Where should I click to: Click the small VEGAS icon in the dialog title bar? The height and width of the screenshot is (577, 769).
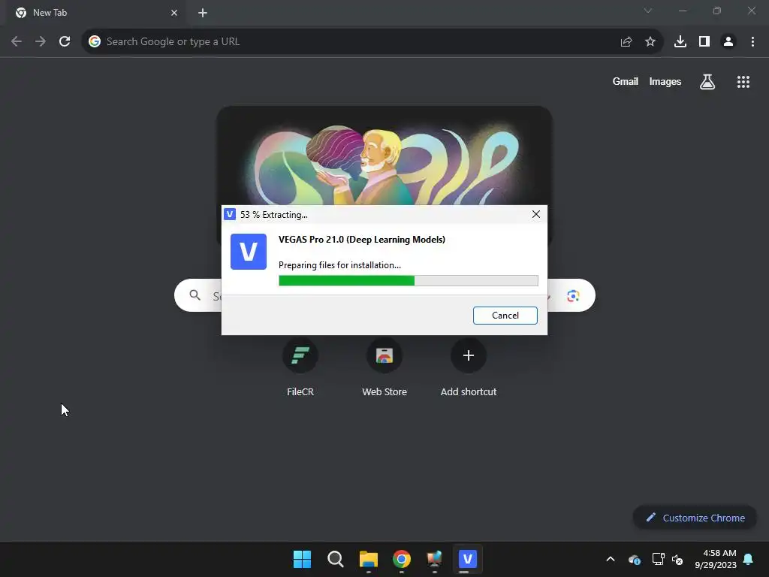pyautogui.click(x=230, y=214)
